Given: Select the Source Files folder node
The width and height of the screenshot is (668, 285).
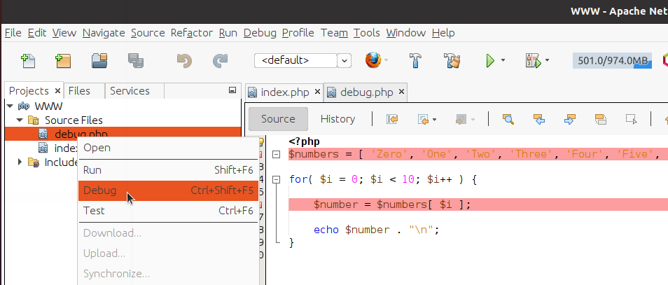Looking at the screenshot, I should (x=74, y=120).
